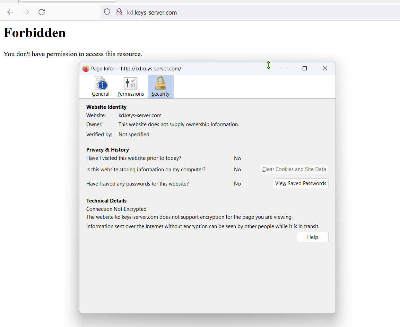Switch to the Permissions tab
The height and width of the screenshot is (327, 400).
click(131, 87)
